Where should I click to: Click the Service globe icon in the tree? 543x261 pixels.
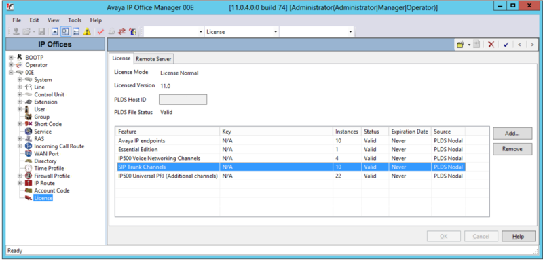tap(29, 132)
